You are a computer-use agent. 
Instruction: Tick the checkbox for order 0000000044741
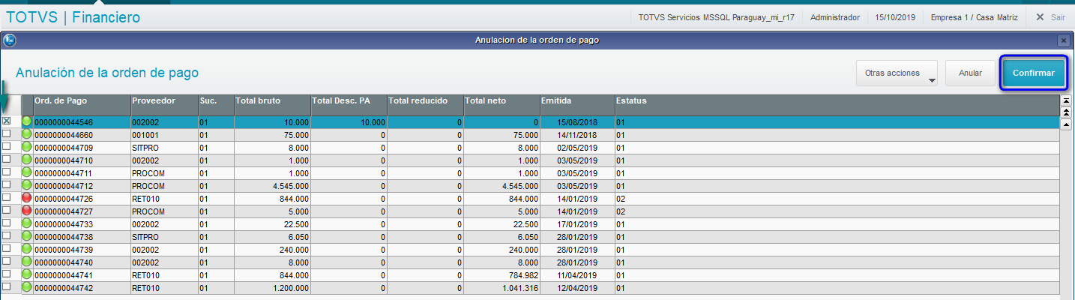7,274
